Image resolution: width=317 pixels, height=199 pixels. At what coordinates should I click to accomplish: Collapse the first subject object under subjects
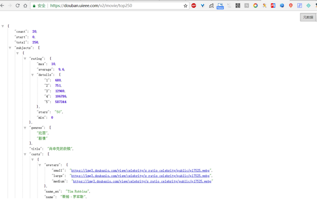pos(18,53)
